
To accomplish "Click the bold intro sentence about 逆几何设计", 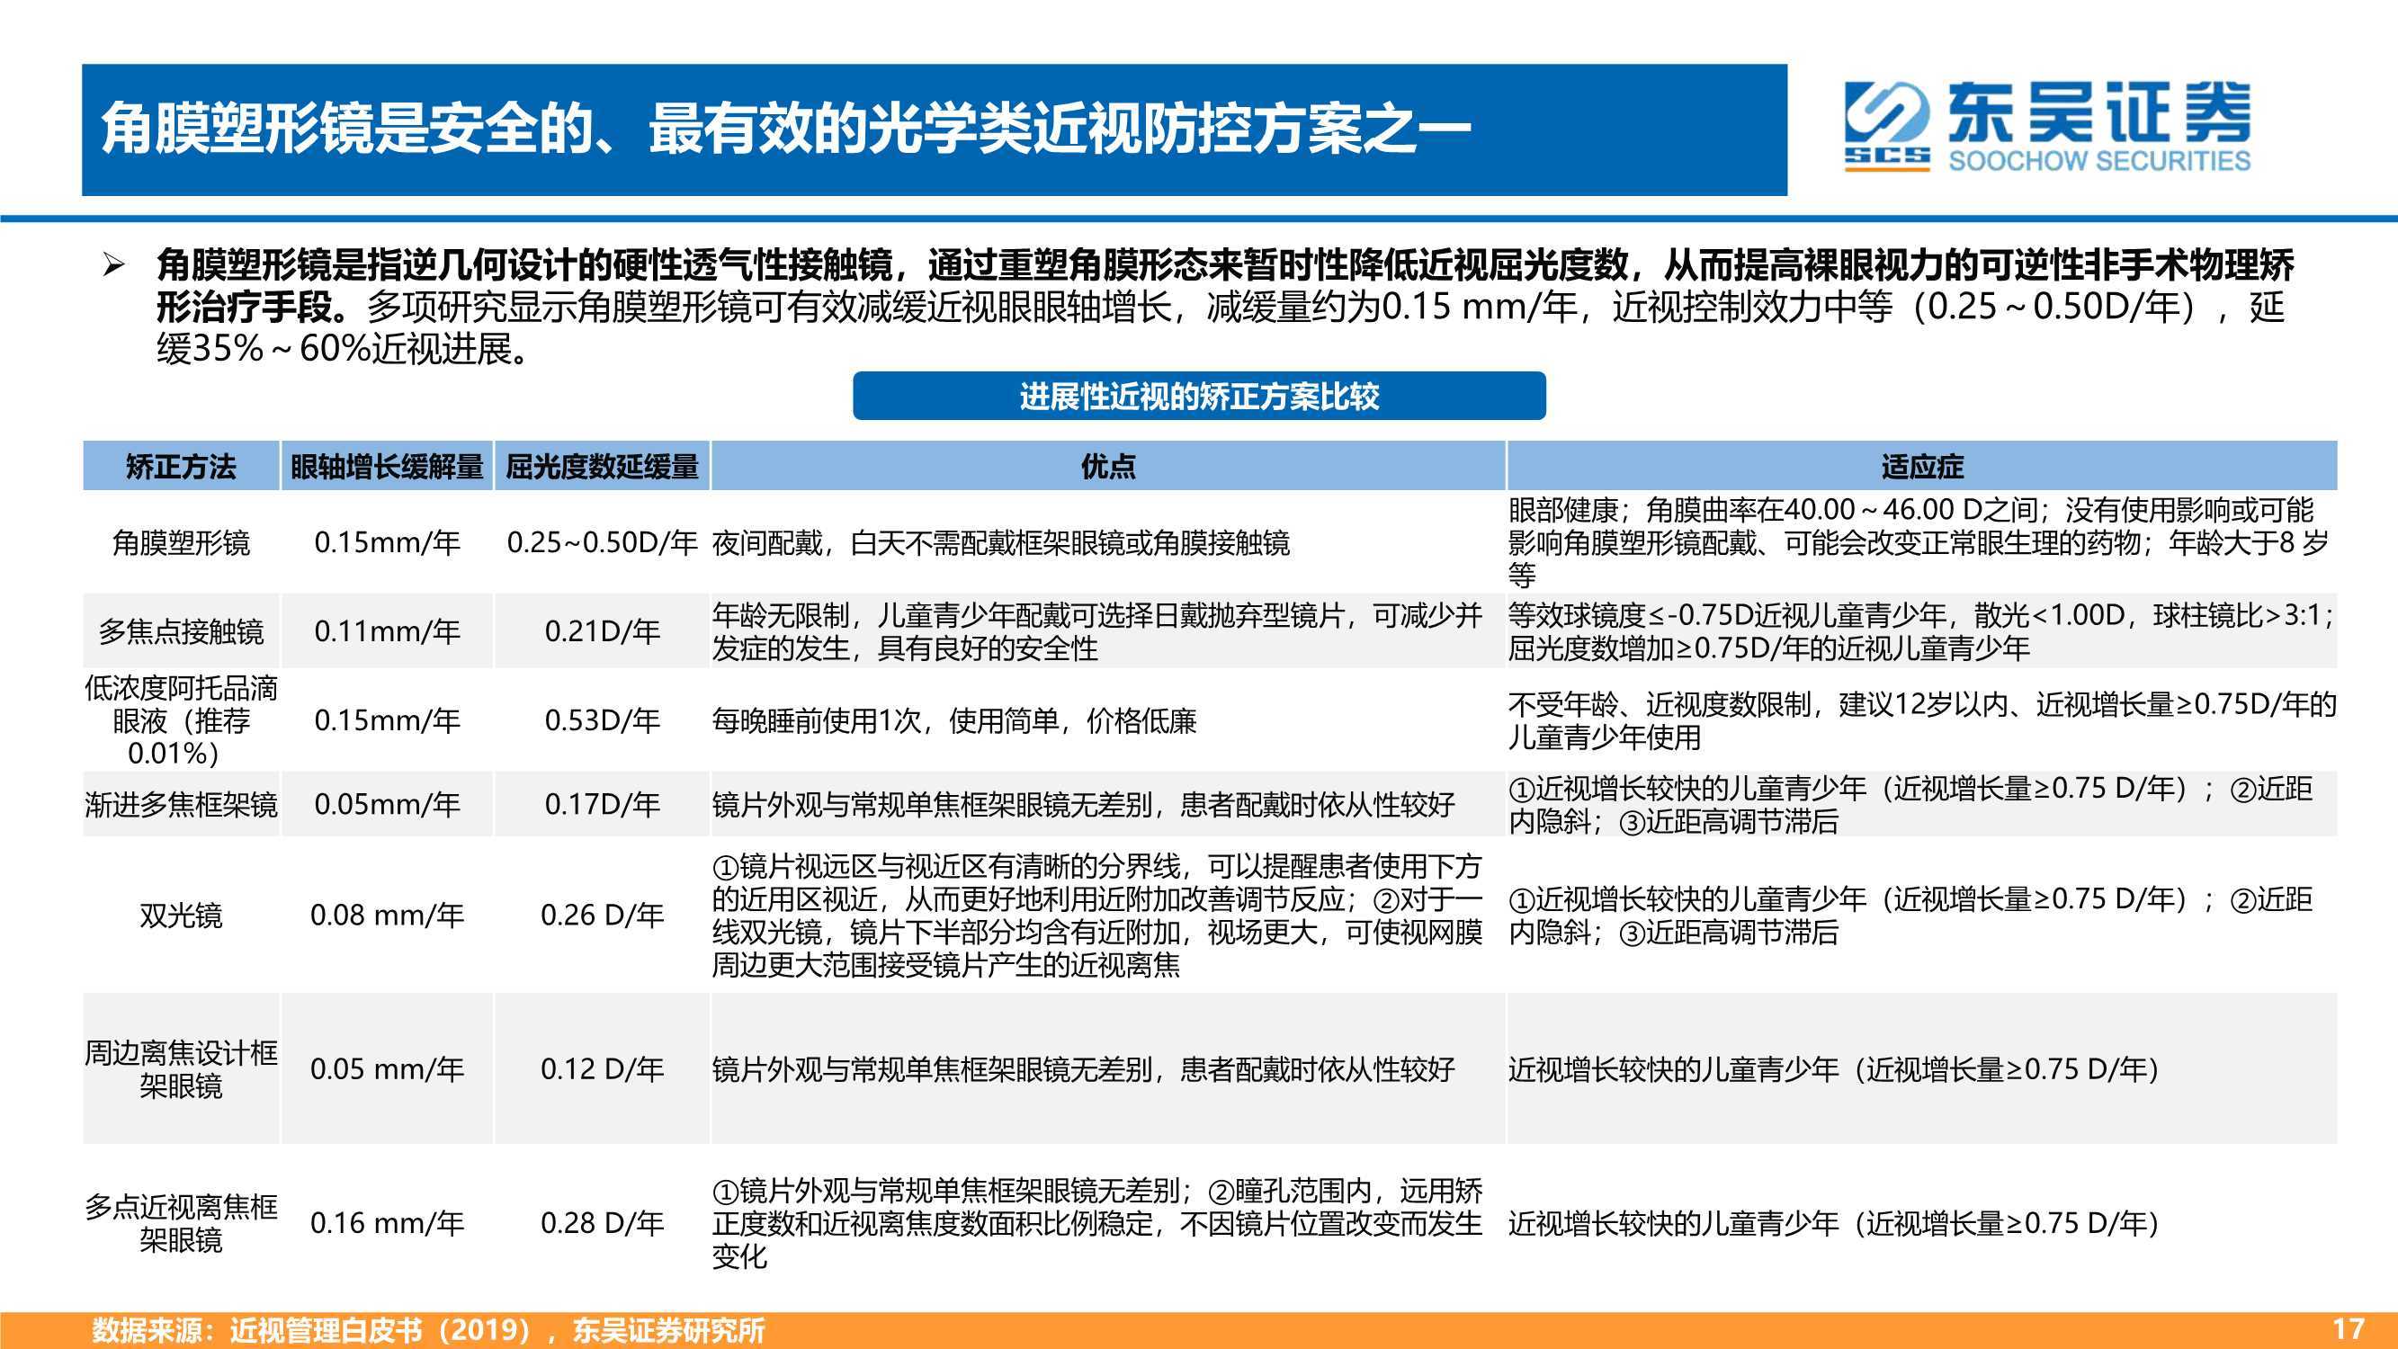I will pyautogui.click(x=1225, y=287).
